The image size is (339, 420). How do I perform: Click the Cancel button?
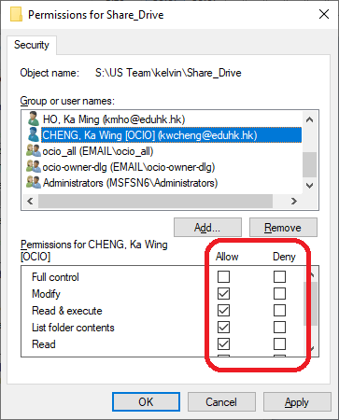click(221, 401)
